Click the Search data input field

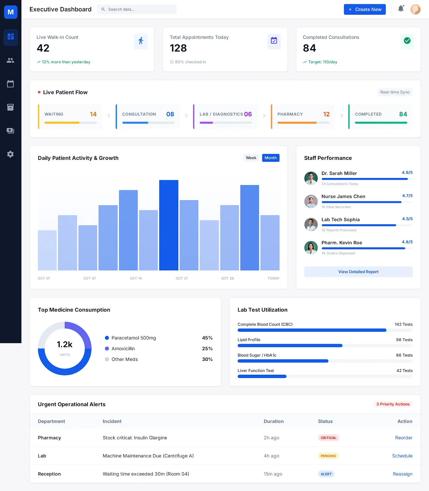140,9
